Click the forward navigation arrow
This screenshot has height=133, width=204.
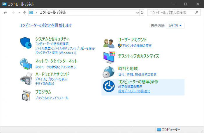coord(13,13)
